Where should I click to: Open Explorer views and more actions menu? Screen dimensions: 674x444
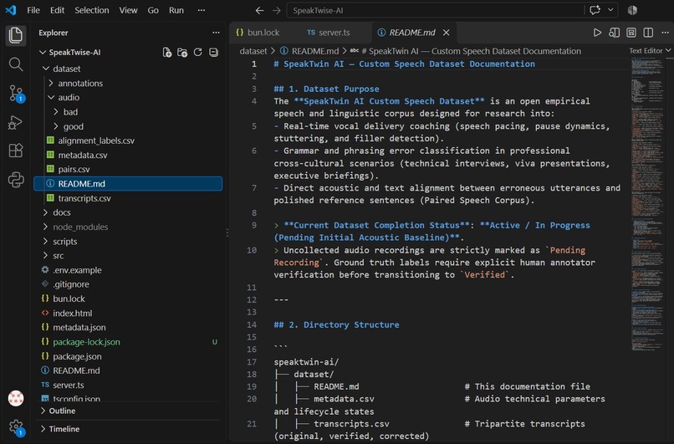click(x=216, y=33)
